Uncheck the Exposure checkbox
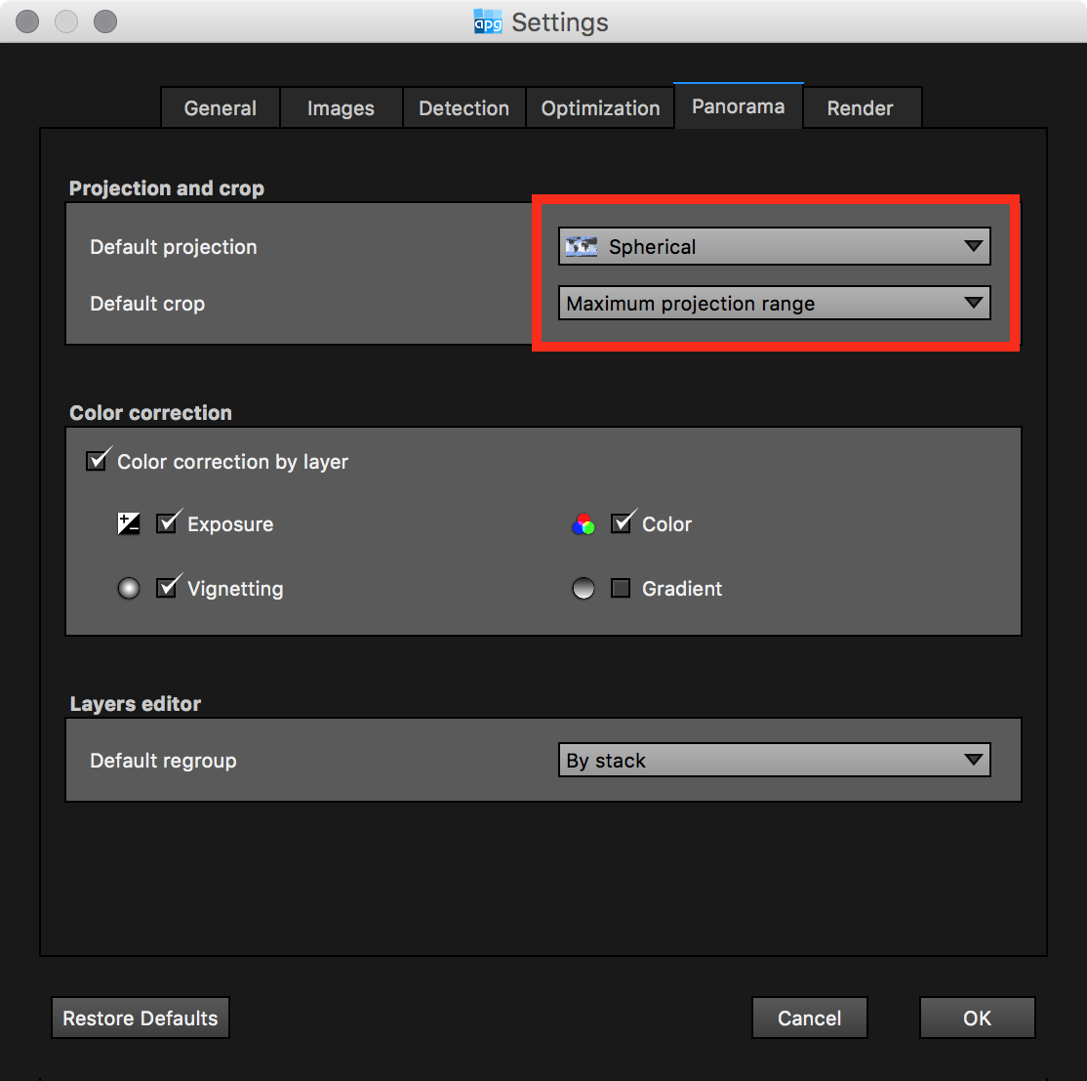 click(167, 523)
